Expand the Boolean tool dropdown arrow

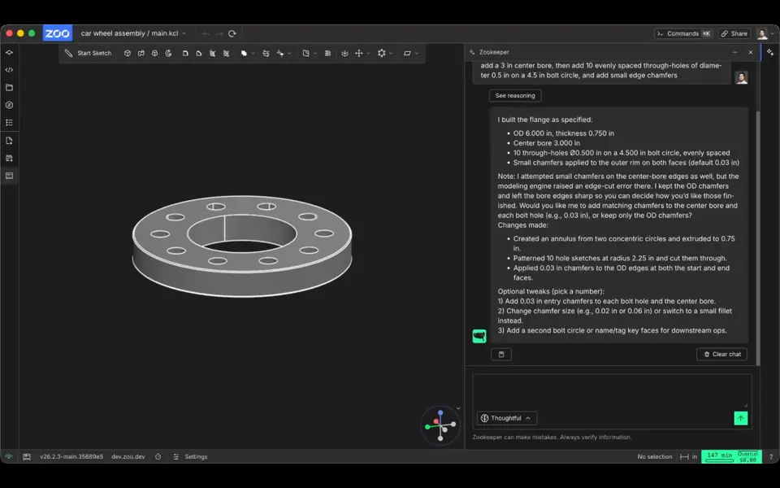click(x=253, y=54)
